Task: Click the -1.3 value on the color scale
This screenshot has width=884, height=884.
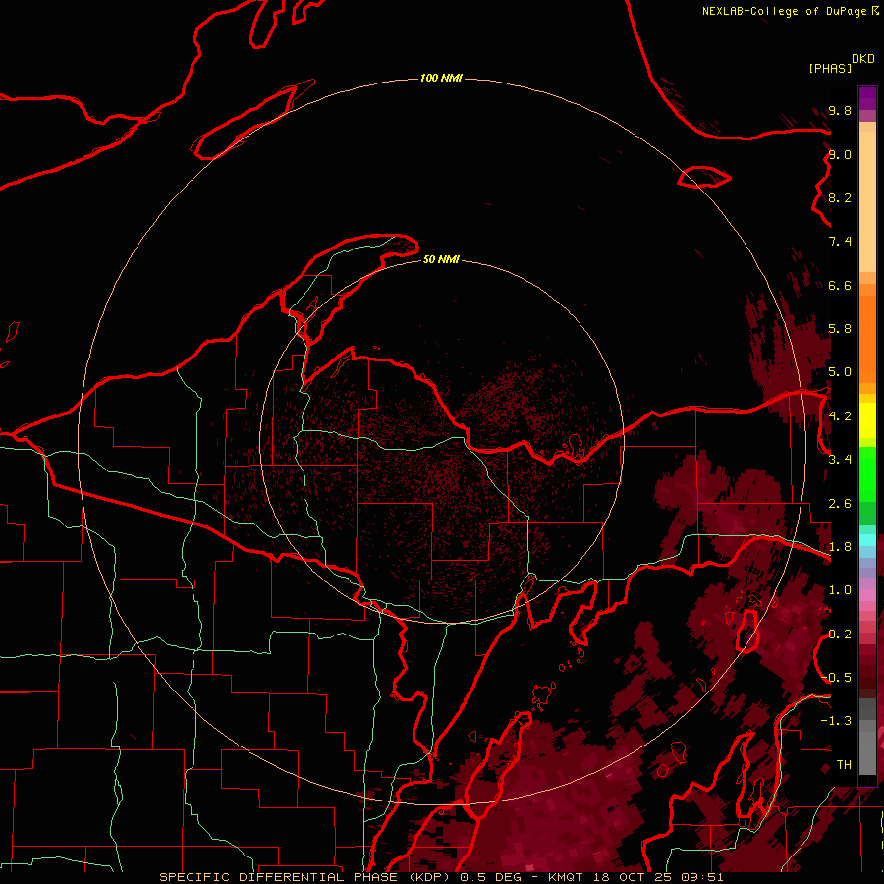Action: click(x=836, y=721)
